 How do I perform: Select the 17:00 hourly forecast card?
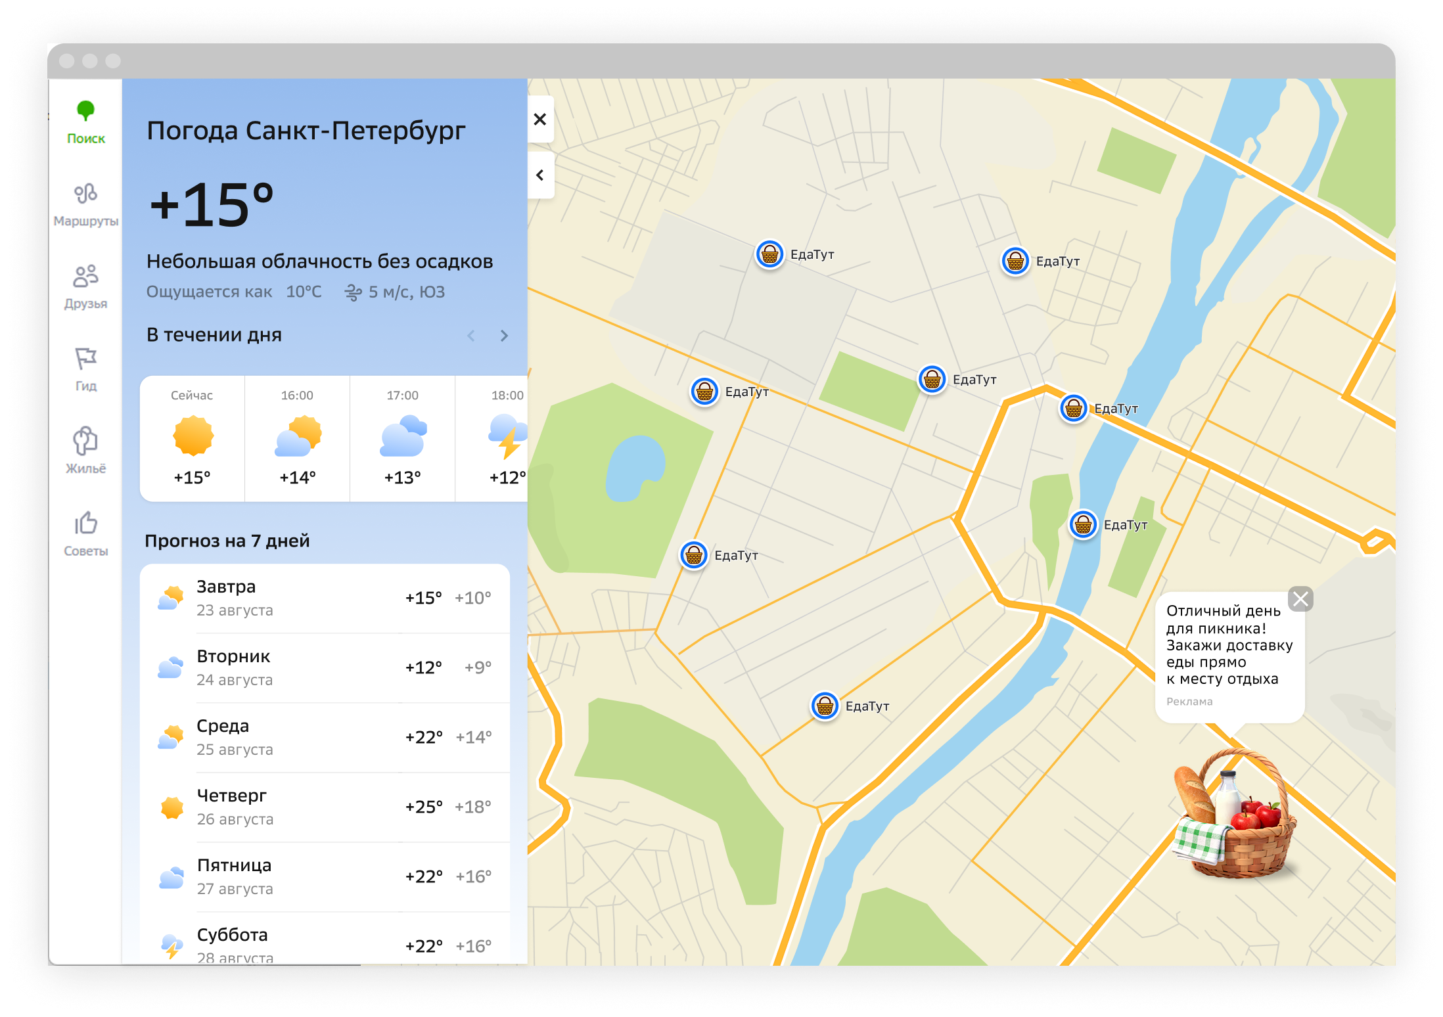403,439
